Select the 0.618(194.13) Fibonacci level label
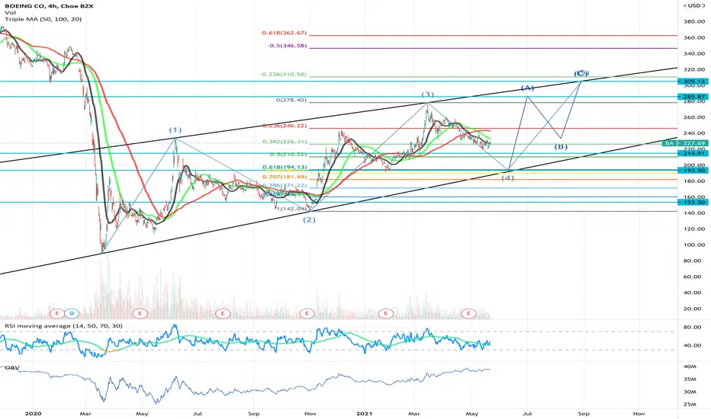Viewport: 711px width, 419px height. coord(285,168)
